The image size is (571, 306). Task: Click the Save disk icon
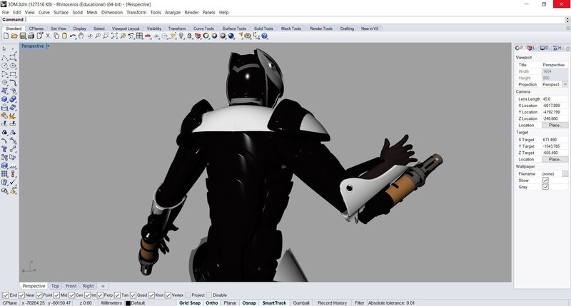(x=23, y=36)
